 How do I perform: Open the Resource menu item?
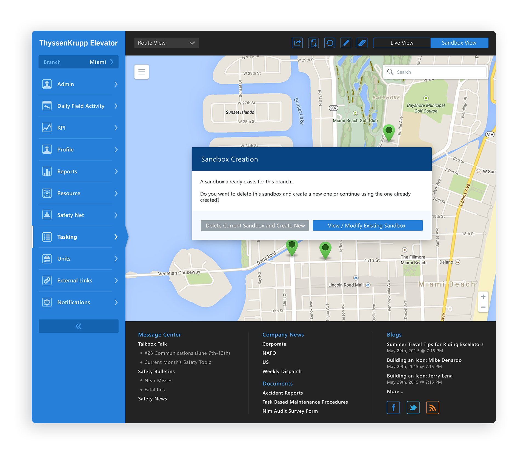79,193
